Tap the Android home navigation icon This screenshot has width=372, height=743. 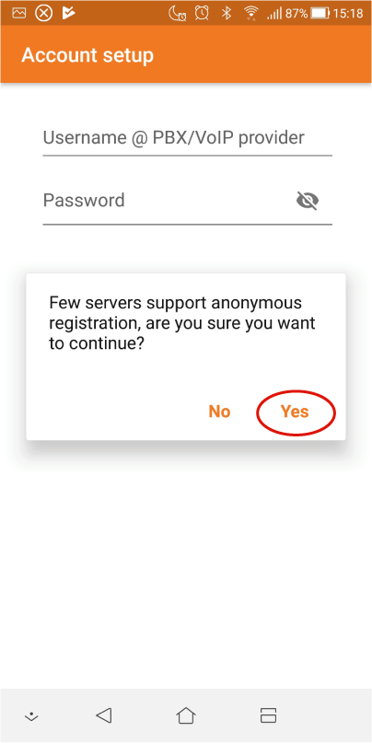pyautogui.click(x=186, y=715)
